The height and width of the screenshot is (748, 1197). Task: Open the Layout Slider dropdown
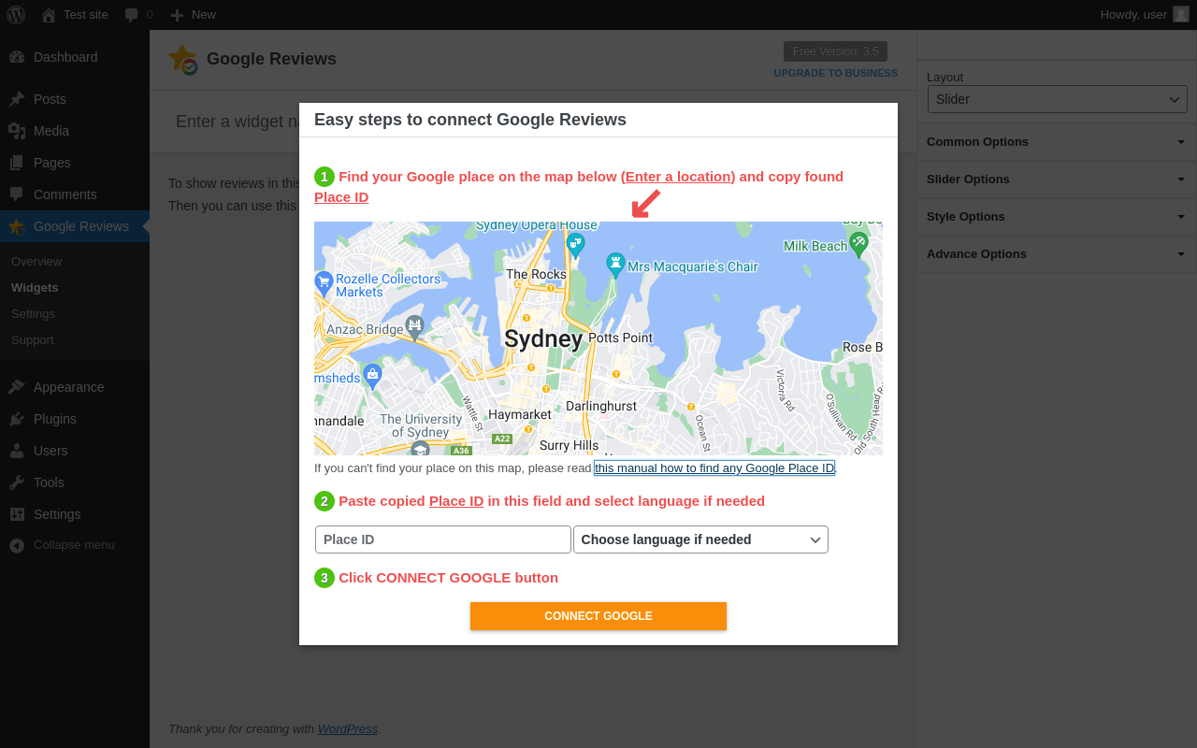1058,99
